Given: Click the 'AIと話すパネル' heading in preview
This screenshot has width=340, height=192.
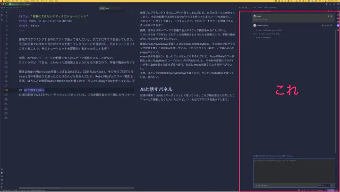Looking at the screenshot, I should (156, 89).
